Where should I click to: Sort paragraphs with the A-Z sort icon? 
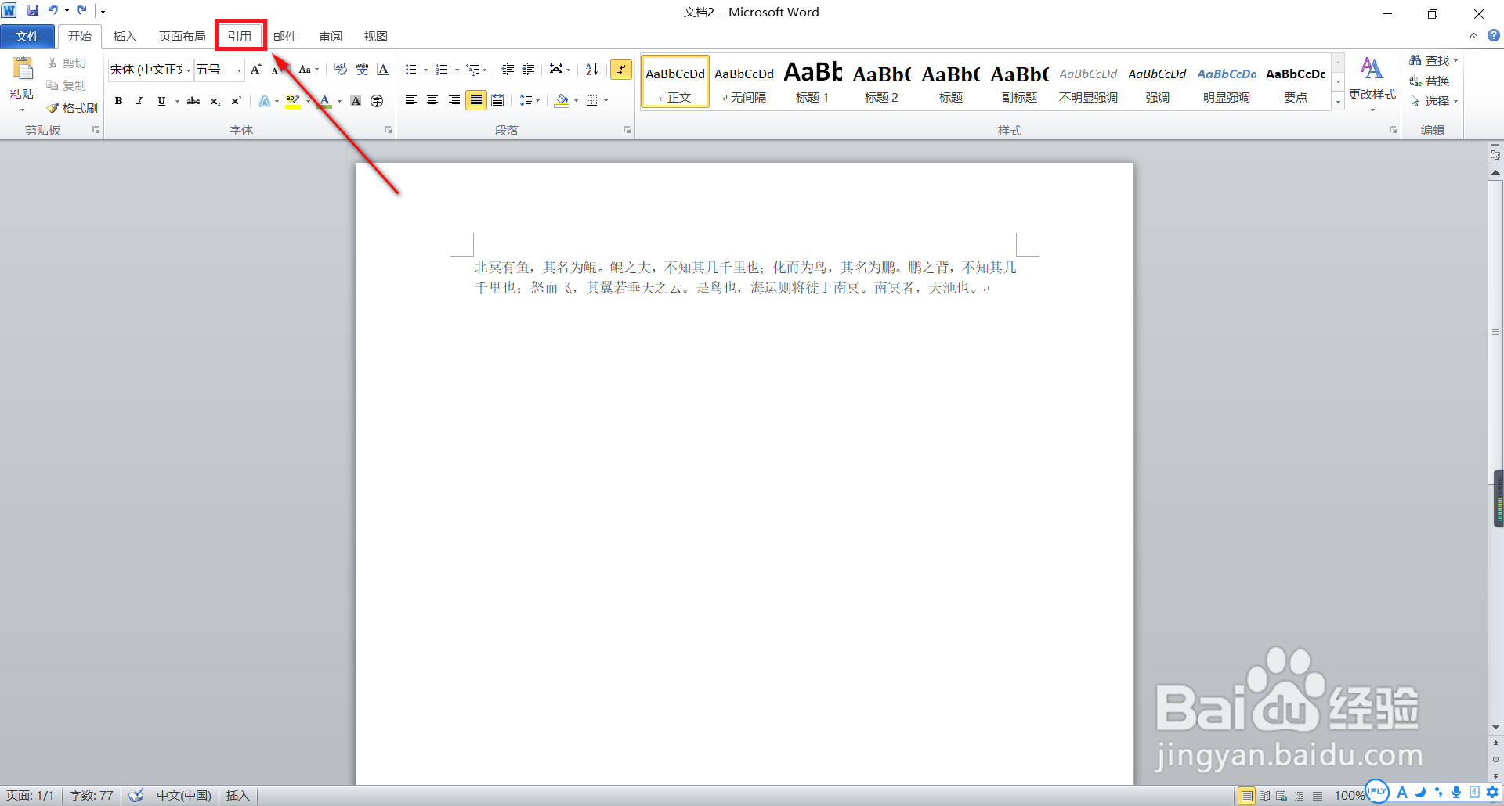coord(592,70)
